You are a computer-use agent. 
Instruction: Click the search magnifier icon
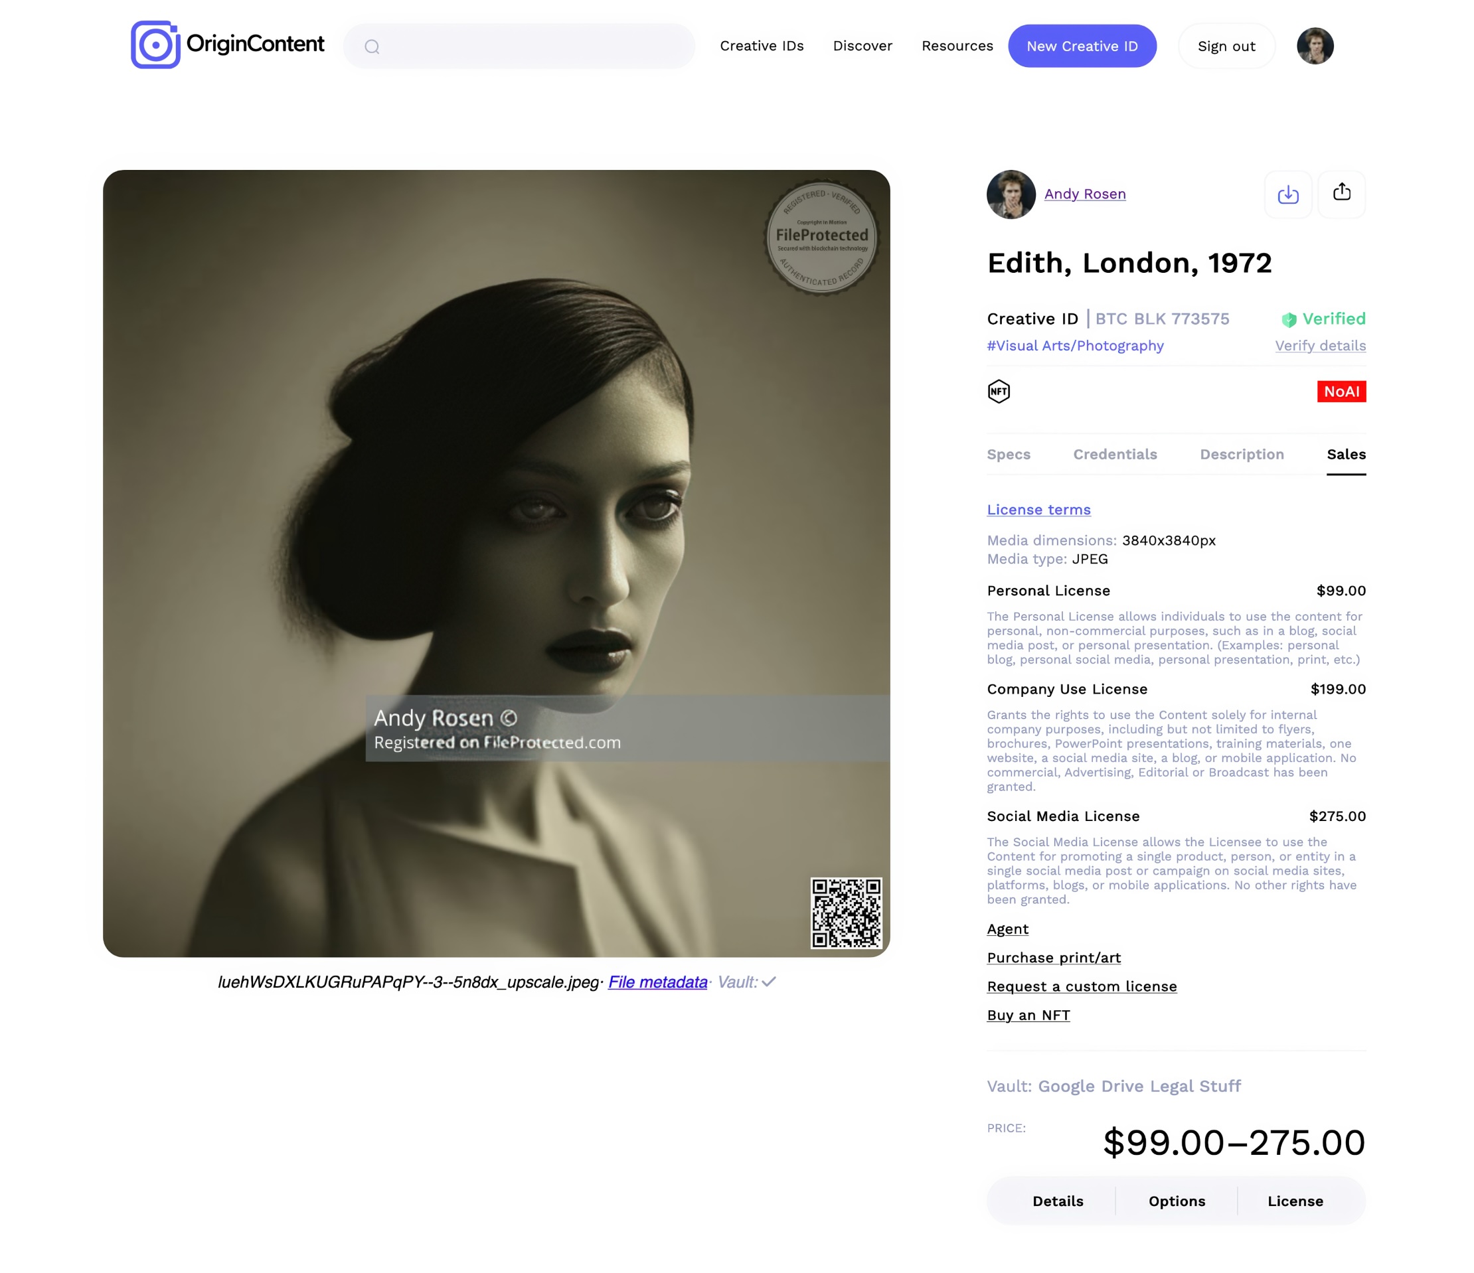point(372,47)
